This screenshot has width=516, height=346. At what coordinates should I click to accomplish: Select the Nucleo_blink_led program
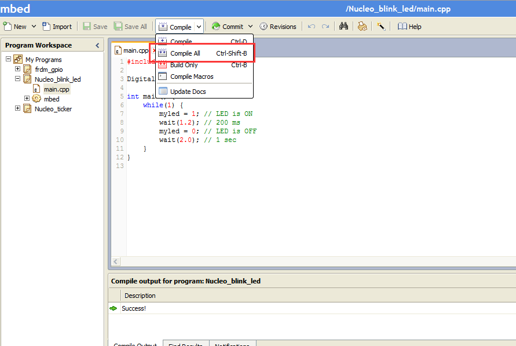[57, 79]
